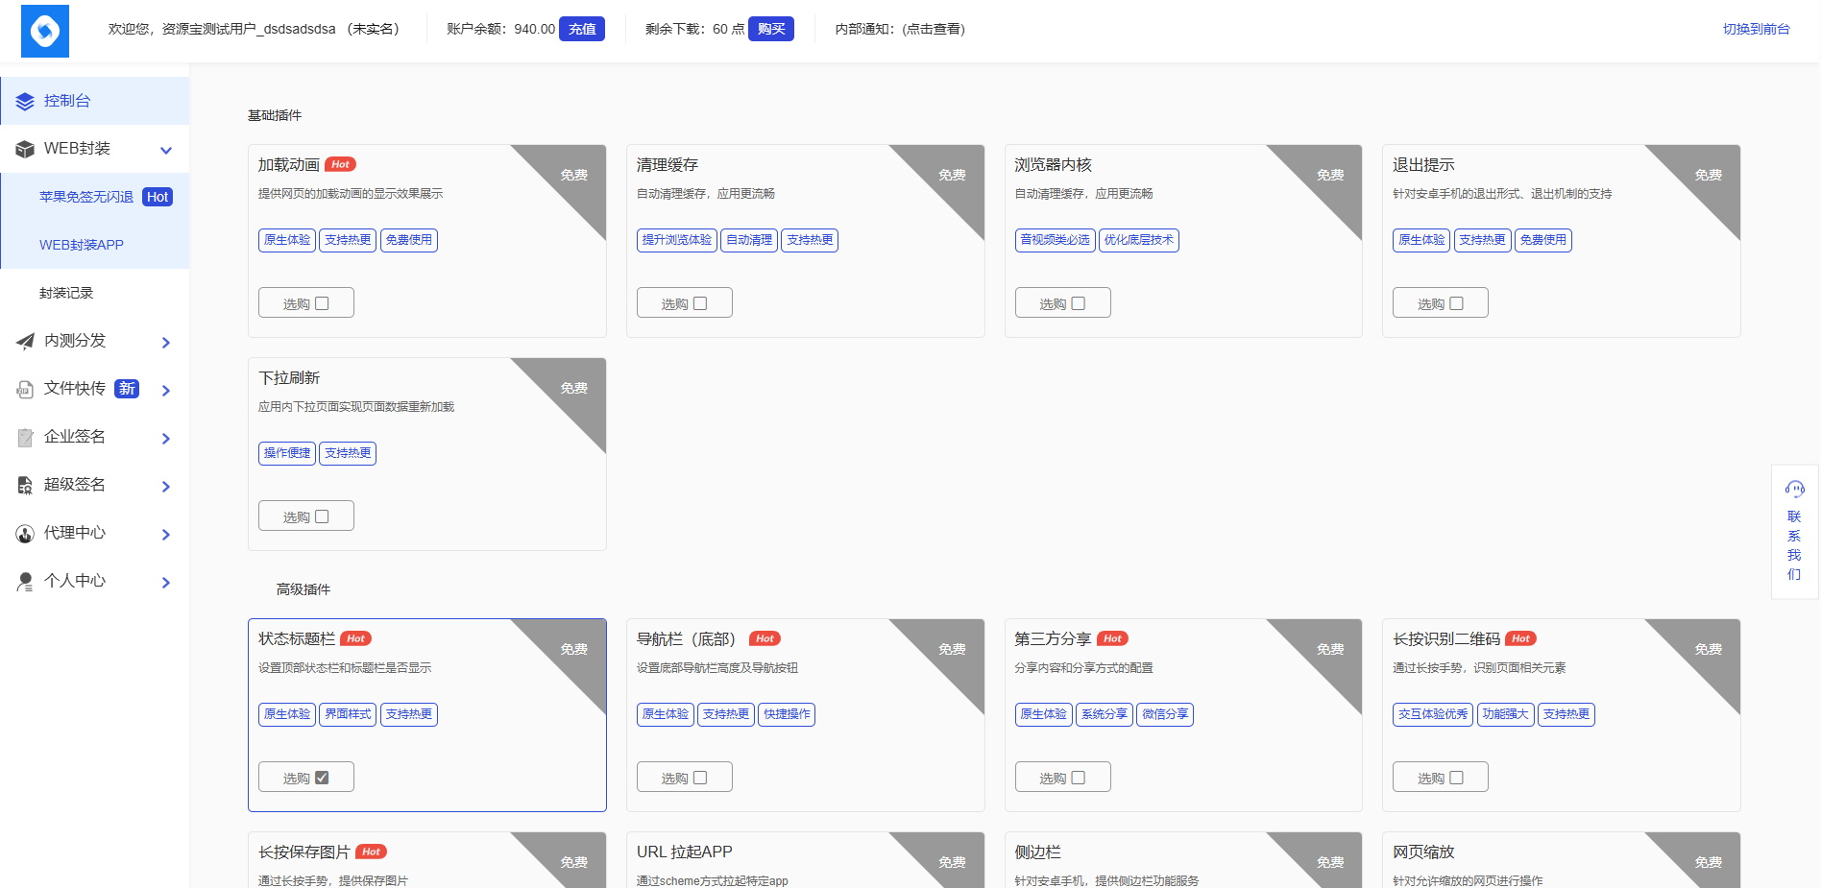
Task: Expand the 企业签名 menu chevron
Action: pyautogui.click(x=166, y=438)
